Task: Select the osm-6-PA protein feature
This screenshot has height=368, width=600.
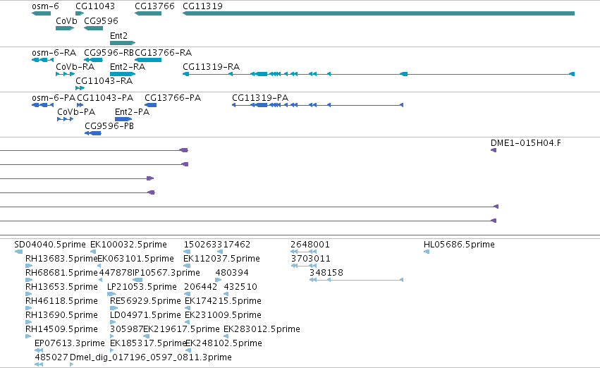Action: pyautogui.click(x=42, y=105)
